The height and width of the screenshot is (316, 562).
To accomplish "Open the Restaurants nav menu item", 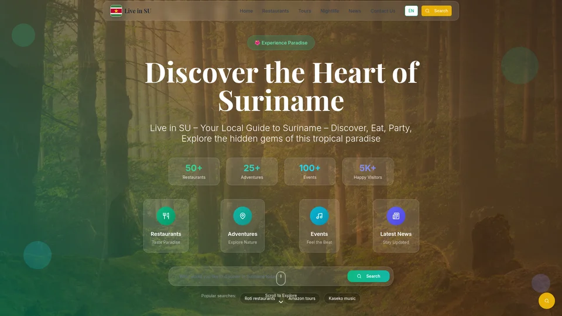I will 275,11.
